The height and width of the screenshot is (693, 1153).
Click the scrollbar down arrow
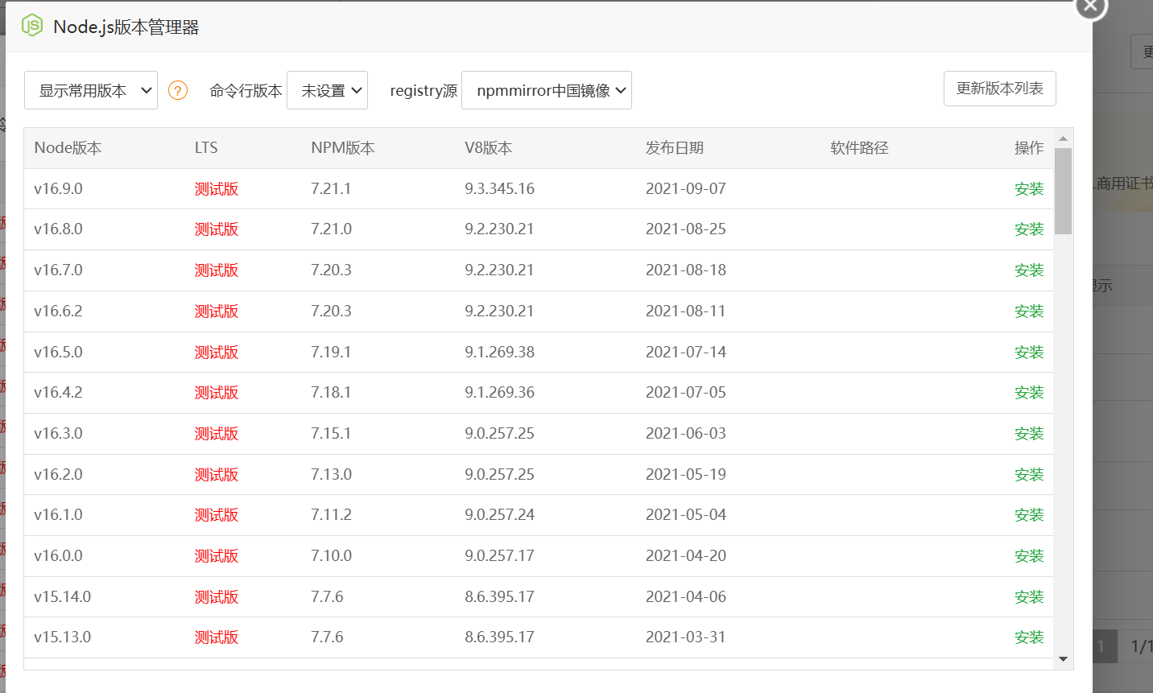tap(1063, 659)
